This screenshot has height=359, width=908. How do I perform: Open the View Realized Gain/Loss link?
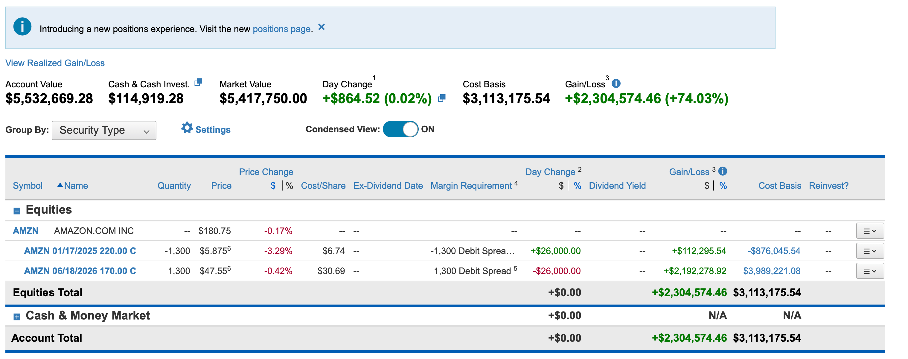point(55,63)
